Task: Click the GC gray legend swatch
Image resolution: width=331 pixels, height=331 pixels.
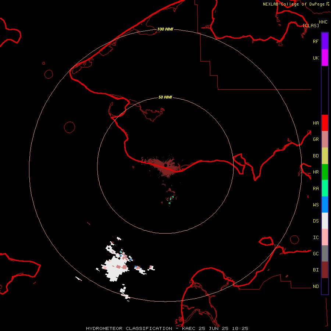Action: tap(325, 253)
